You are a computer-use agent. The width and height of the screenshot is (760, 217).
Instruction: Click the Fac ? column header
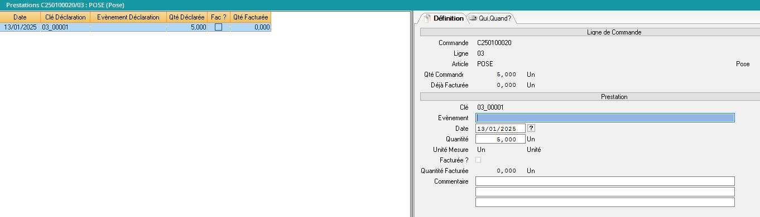(x=219, y=17)
